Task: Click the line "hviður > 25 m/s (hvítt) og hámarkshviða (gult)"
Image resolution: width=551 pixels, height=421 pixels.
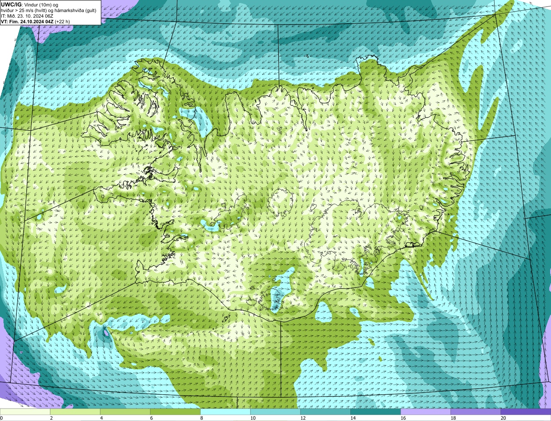Action: tap(49, 10)
